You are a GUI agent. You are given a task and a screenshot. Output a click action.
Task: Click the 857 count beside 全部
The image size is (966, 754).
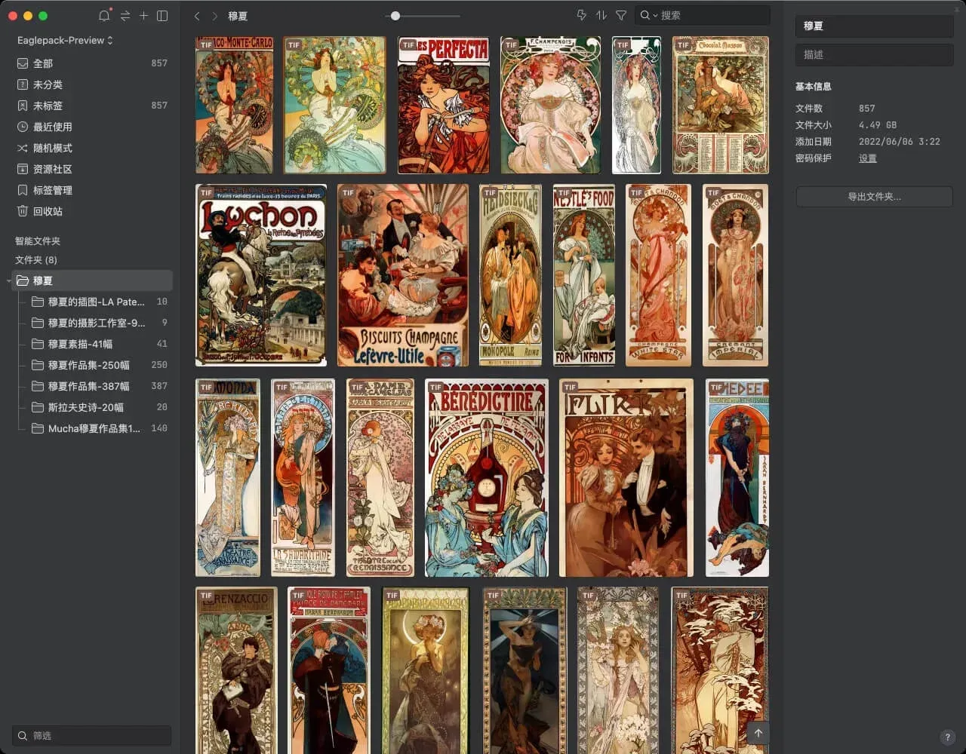[159, 63]
